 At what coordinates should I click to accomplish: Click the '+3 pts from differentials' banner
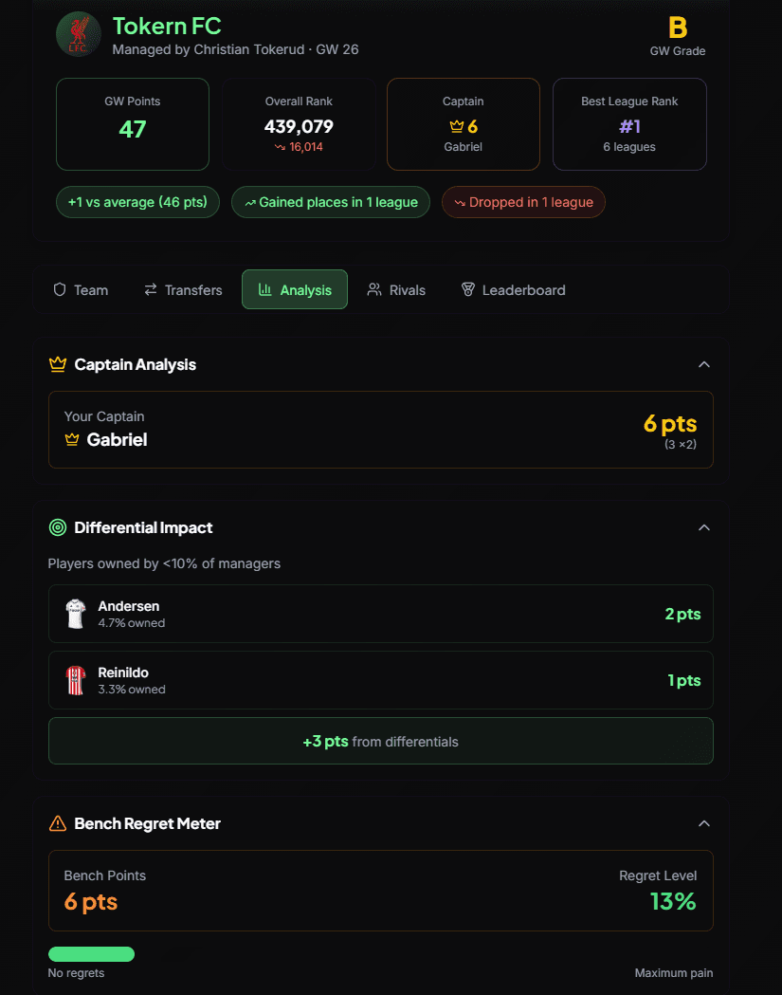[380, 740]
